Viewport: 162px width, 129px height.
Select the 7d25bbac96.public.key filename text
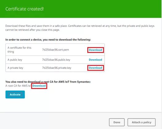[56, 60]
